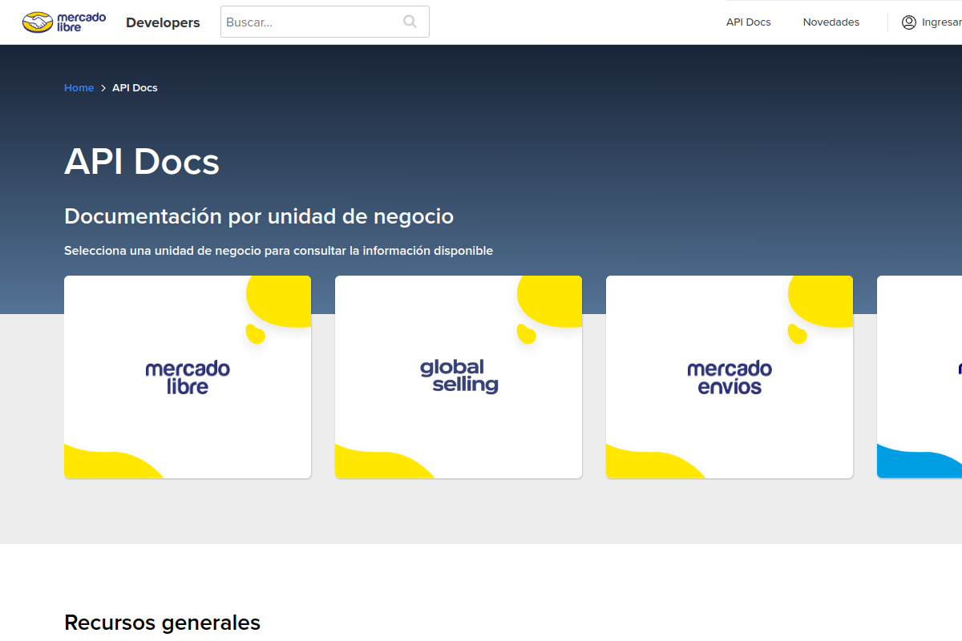
Task: Open API Docs in top navigation
Action: [749, 22]
